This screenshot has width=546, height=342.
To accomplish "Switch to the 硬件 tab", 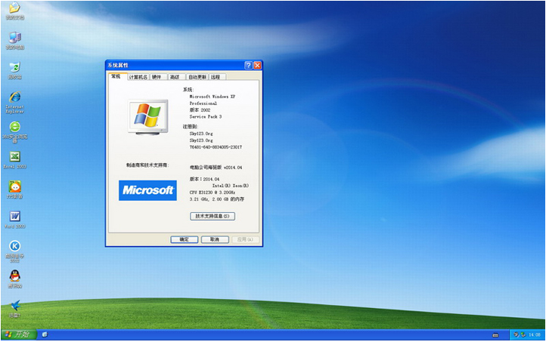I will click(157, 77).
